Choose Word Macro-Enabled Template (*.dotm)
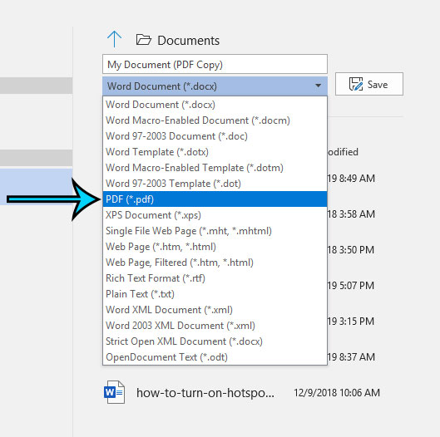440x437 pixels. (215, 168)
